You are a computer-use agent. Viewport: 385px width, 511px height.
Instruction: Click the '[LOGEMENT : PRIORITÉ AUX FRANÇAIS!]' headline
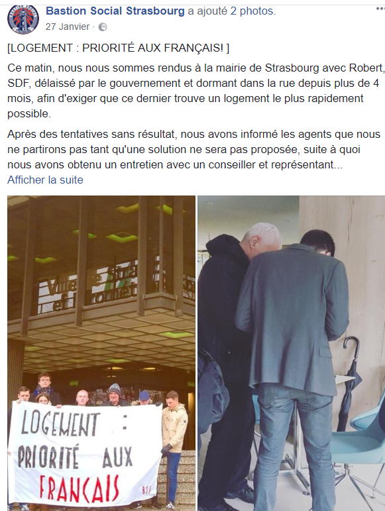pos(118,48)
